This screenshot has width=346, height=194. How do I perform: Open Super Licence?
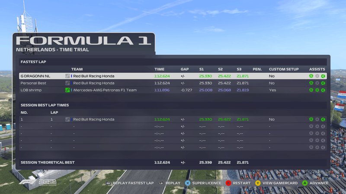[206, 183]
